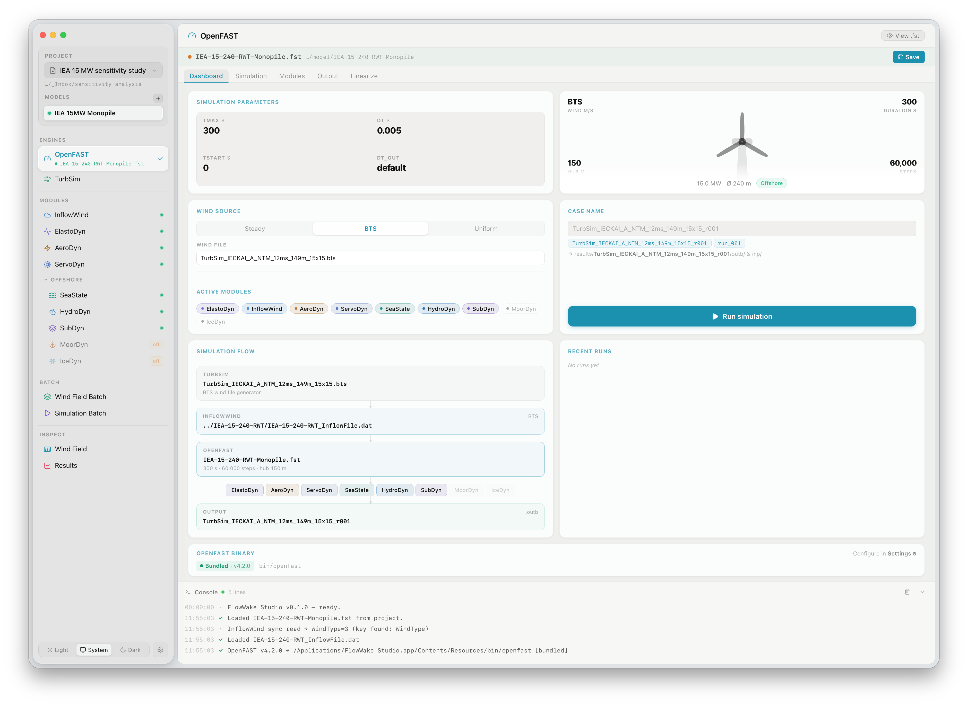Open the Output card in Simulation Flow

[370, 517]
